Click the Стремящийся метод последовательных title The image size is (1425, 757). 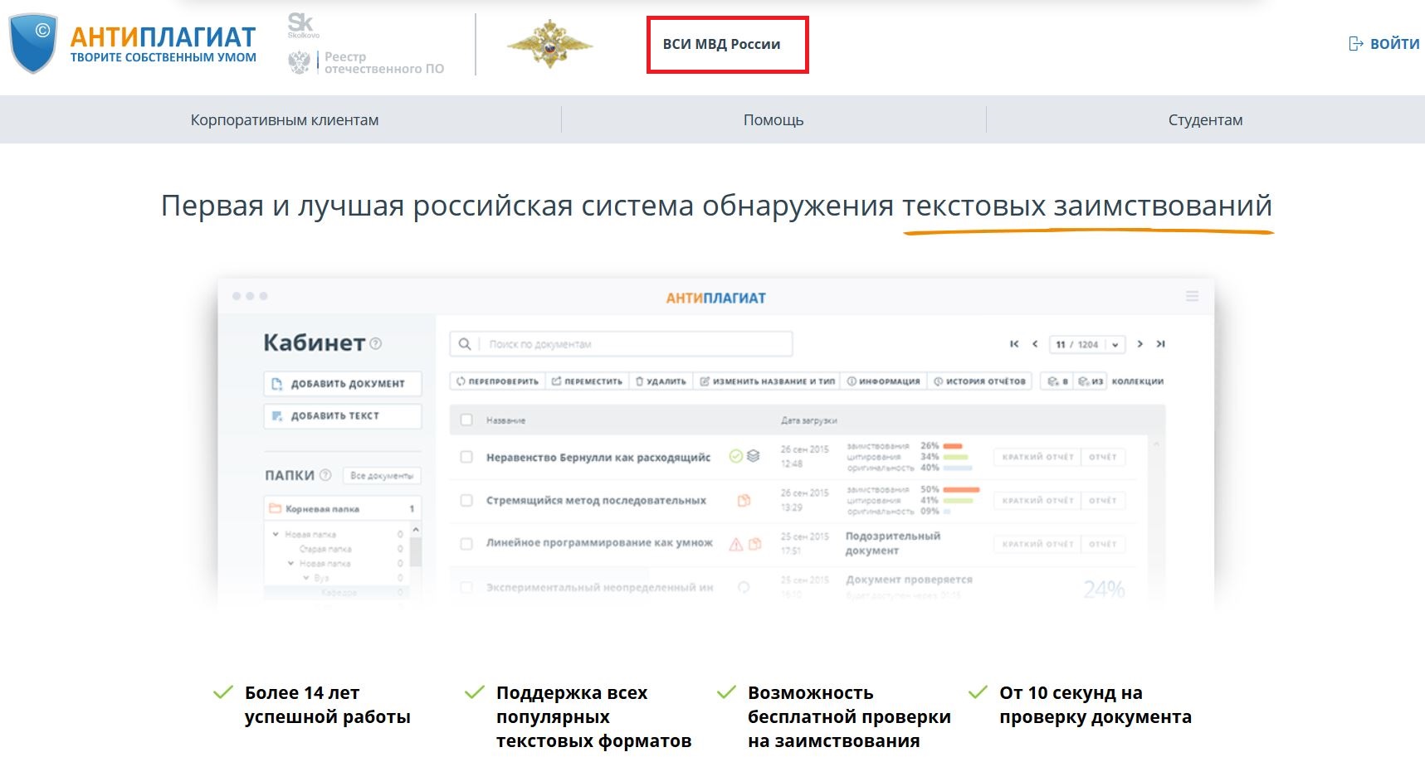point(596,500)
